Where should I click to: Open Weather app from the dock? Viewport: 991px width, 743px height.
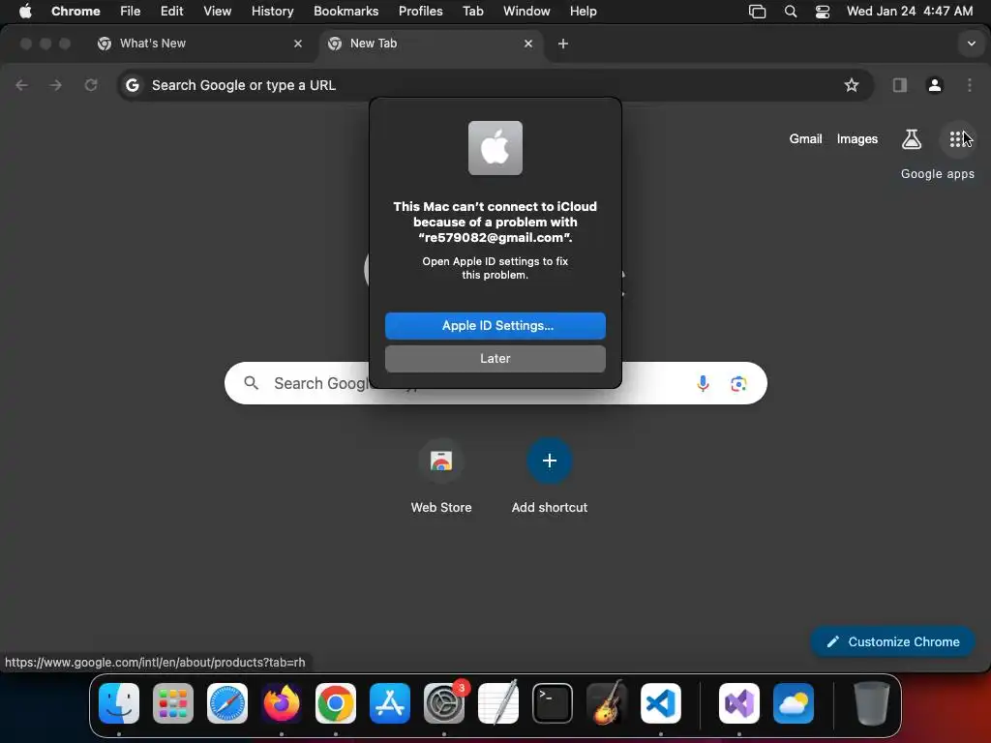click(x=794, y=703)
